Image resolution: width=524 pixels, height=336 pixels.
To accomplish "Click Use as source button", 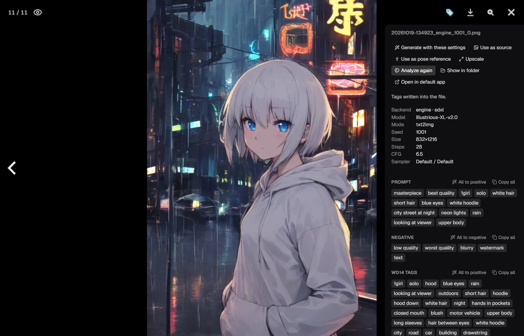I will [493, 48].
